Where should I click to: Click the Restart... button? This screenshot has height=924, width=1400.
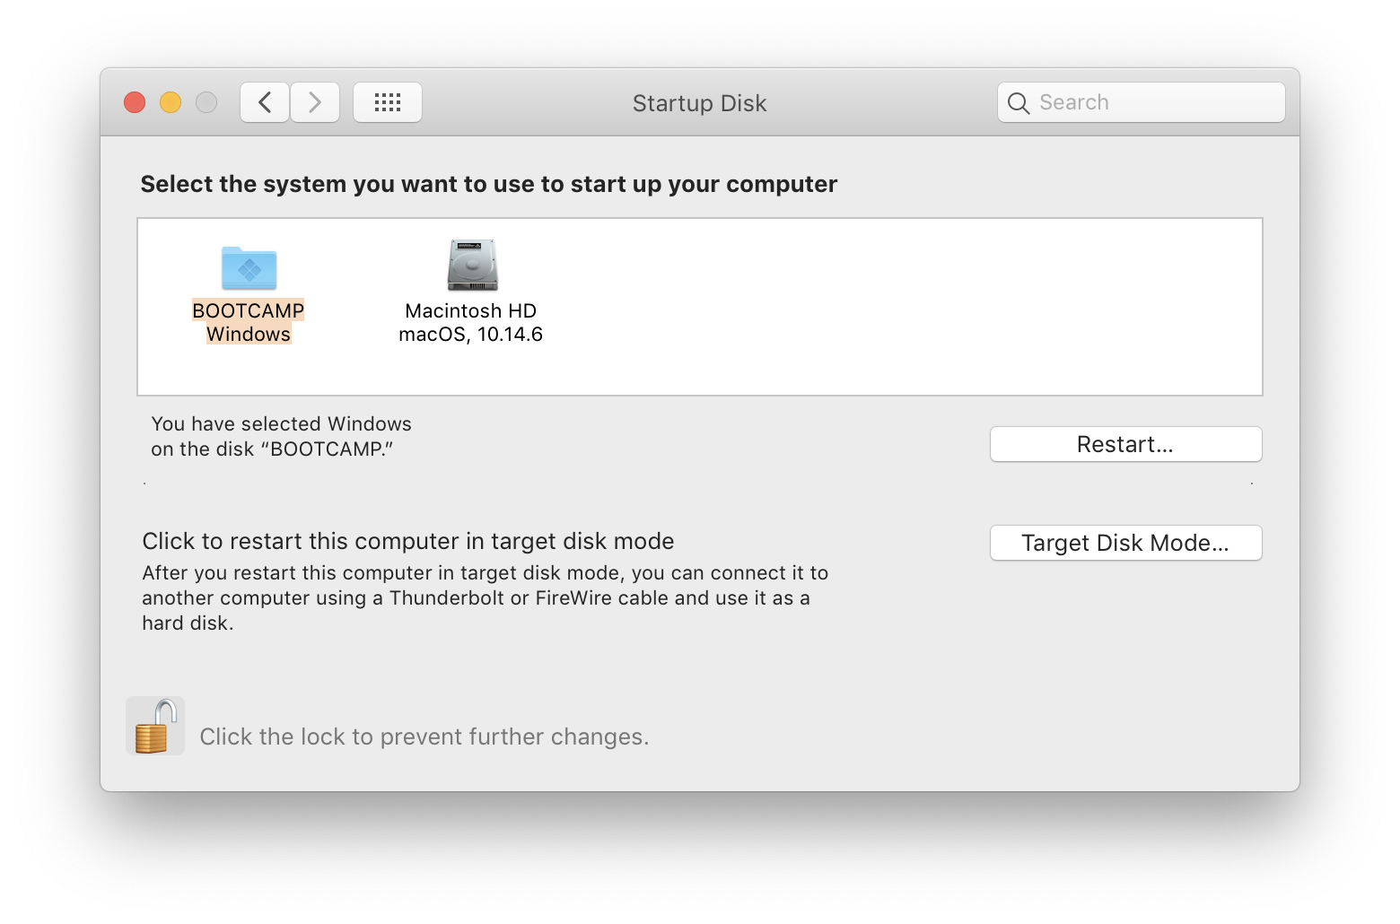(1125, 444)
